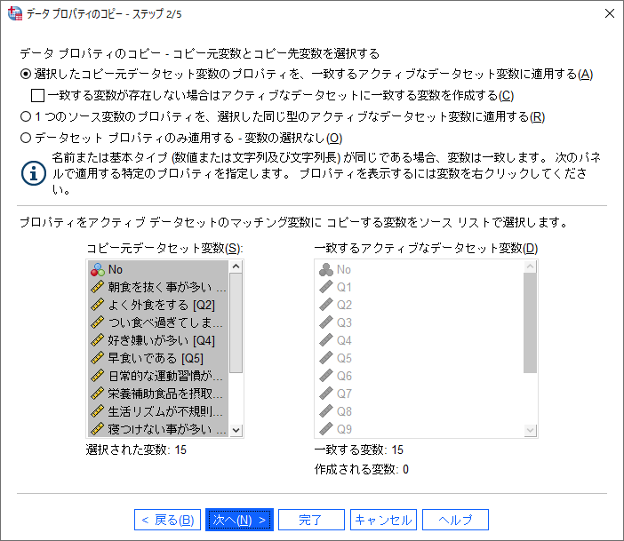
Task: Click the 次へ(N) next button
Action: pyautogui.click(x=240, y=520)
